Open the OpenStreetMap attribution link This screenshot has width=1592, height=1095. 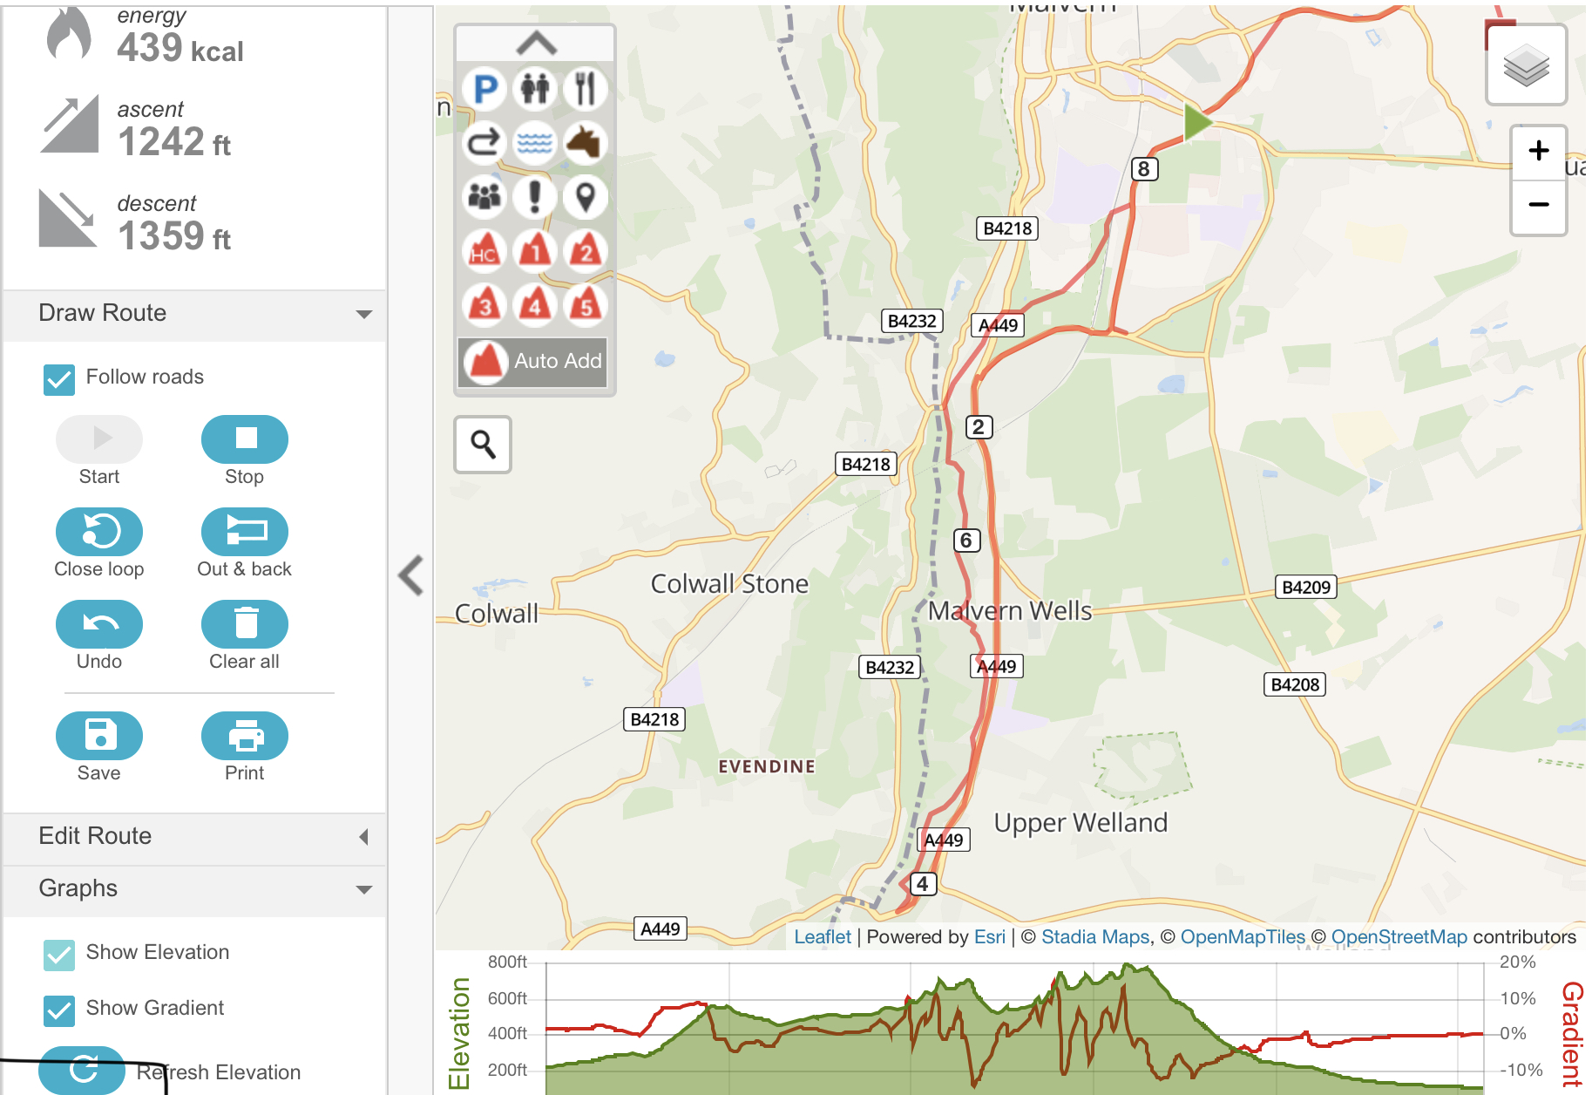(x=1399, y=937)
